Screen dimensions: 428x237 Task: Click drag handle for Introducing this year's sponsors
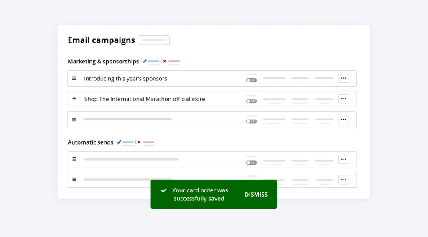[x=74, y=78]
